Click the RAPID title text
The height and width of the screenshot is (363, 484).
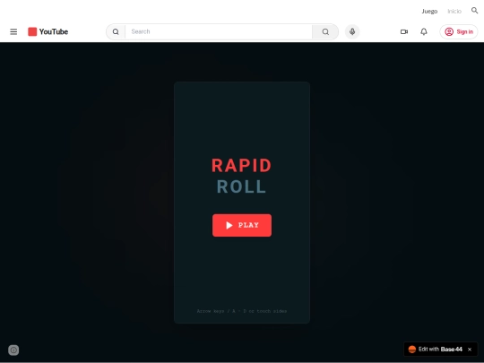pyautogui.click(x=242, y=166)
